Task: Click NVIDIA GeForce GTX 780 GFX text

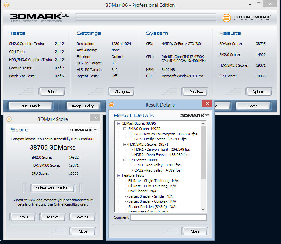Action: (181, 44)
